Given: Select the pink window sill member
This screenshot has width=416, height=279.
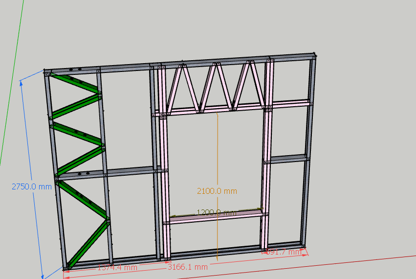Looking at the screenshot, I should pyautogui.click(x=215, y=218).
